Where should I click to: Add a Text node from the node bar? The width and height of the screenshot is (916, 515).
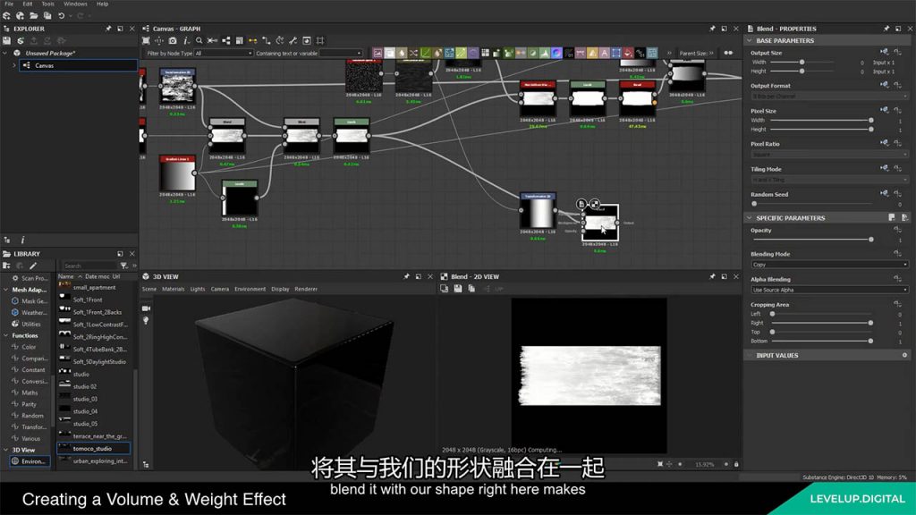click(604, 53)
